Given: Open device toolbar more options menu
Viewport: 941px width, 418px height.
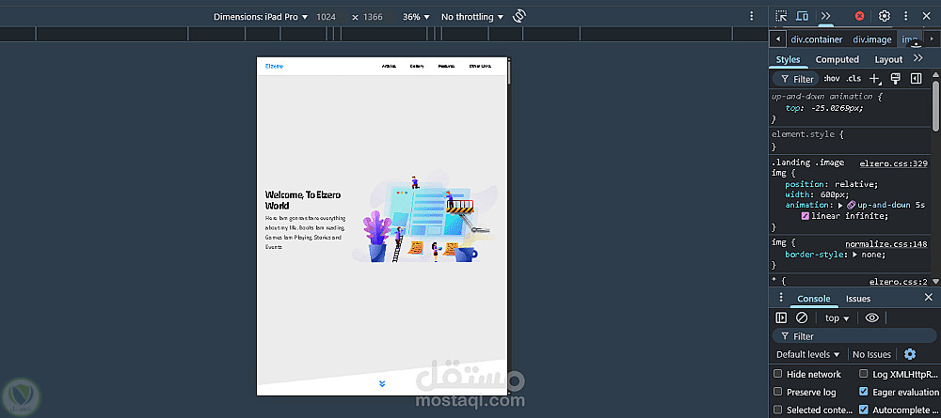Looking at the screenshot, I should tap(751, 16).
